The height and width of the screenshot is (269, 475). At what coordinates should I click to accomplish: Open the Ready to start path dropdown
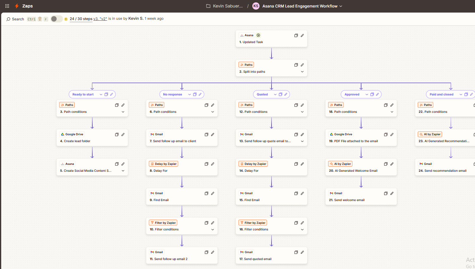click(x=101, y=95)
